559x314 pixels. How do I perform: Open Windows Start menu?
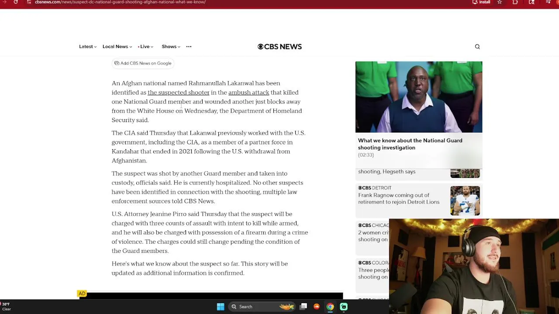(x=221, y=307)
